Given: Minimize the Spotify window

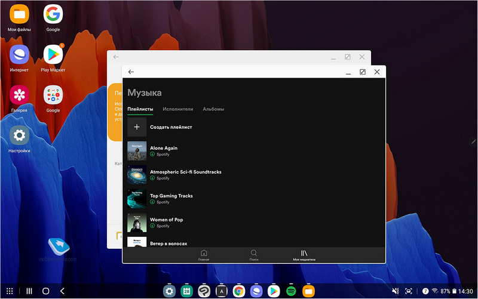Looking at the screenshot, I should (348, 73).
